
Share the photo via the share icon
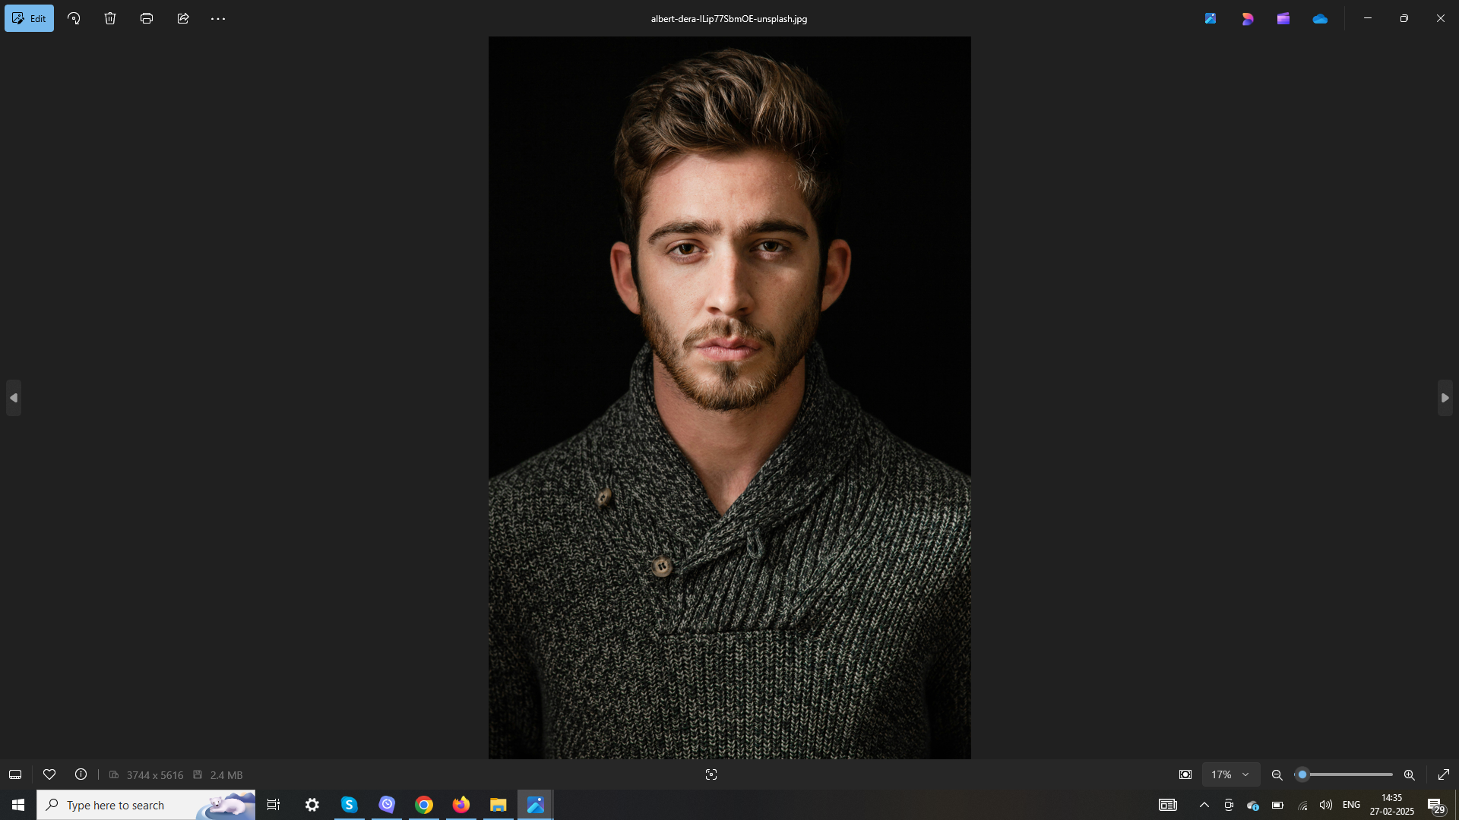183,18
